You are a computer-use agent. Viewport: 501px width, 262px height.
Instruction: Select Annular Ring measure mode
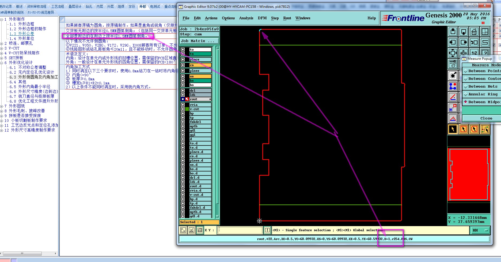pos(482,94)
